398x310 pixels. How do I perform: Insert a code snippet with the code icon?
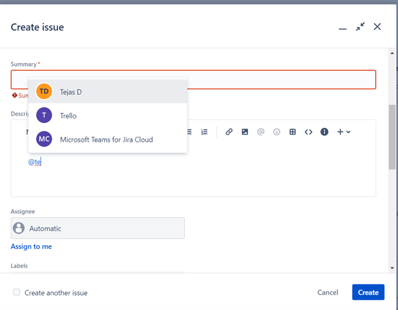(x=309, y=132)
